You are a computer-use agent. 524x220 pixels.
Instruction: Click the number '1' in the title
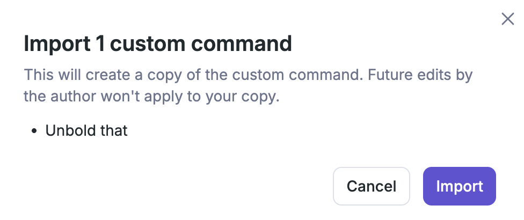(100, 44)
